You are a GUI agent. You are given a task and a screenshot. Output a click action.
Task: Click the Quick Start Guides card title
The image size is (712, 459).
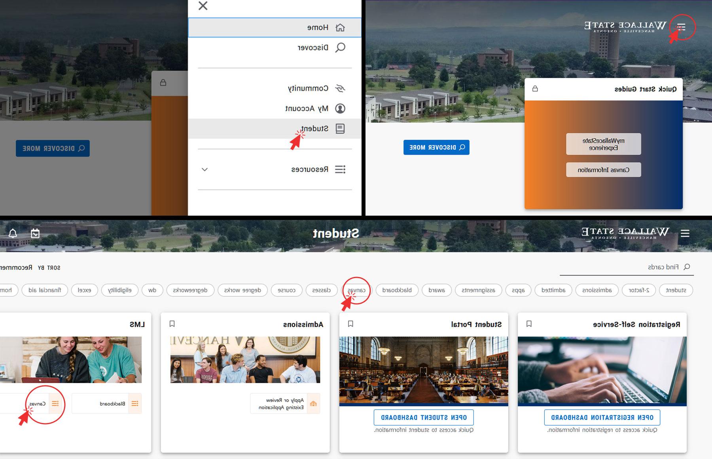click(x=646, y=89)
